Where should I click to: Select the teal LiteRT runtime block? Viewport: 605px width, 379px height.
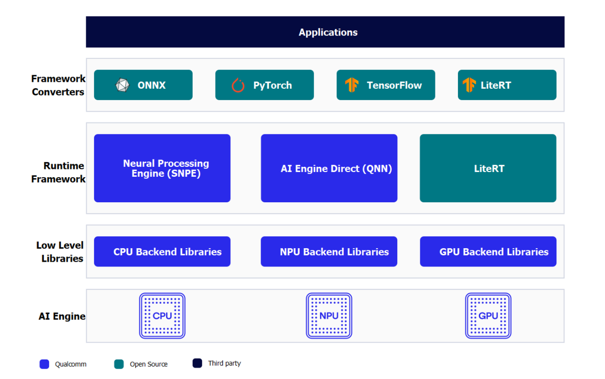488,168
